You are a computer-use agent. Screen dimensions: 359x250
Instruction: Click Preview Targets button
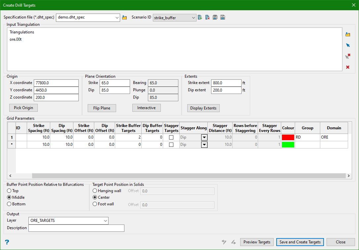tap(257, 242)
